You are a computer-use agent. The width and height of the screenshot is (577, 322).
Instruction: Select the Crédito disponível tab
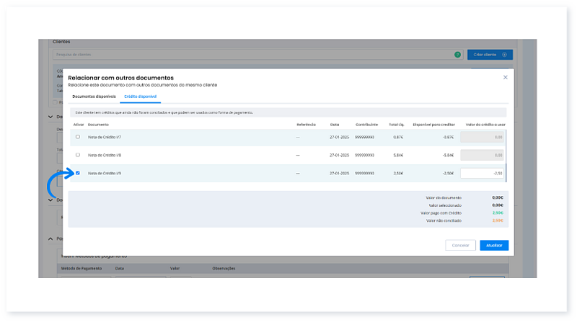(140, 96)
